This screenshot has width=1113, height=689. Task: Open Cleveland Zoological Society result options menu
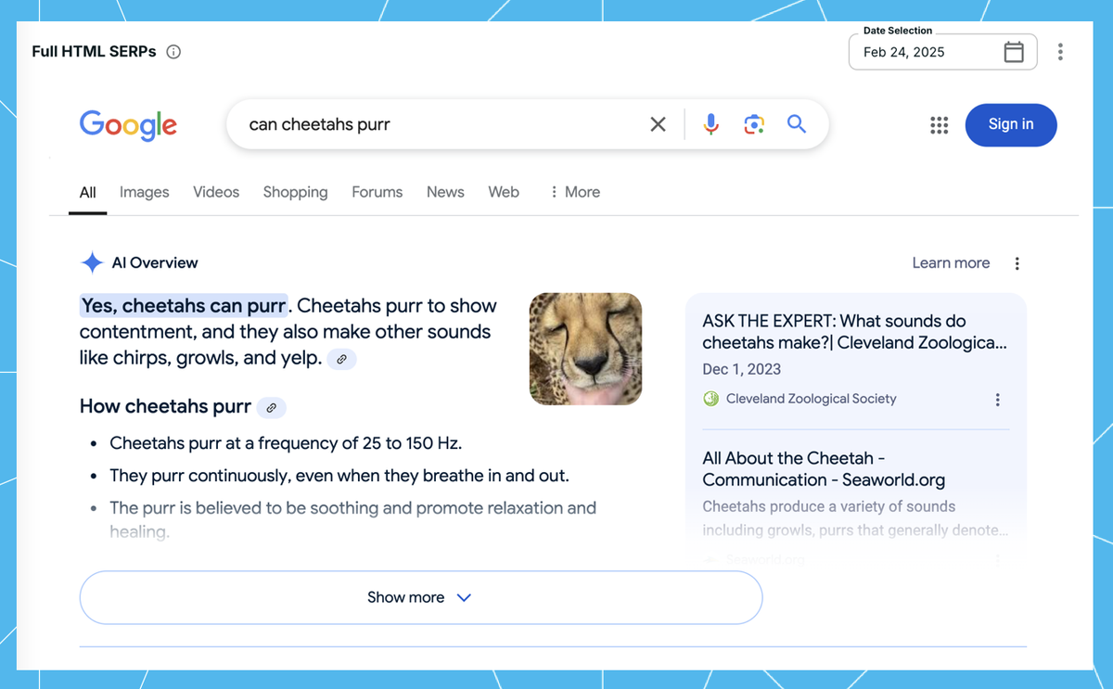coord(997,400)
